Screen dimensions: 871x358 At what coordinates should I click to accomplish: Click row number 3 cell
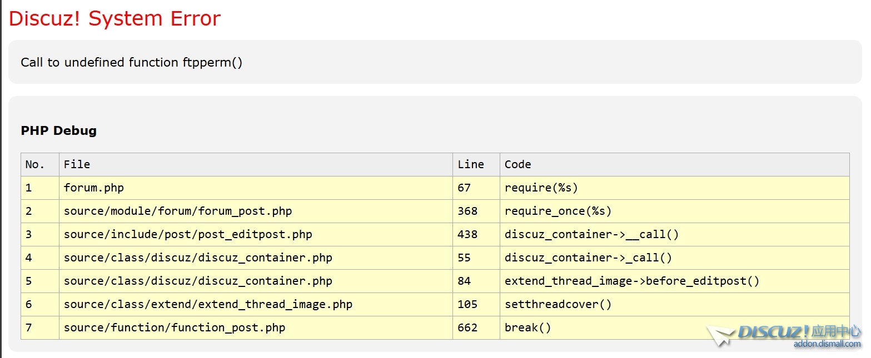(x=40, y=235)
